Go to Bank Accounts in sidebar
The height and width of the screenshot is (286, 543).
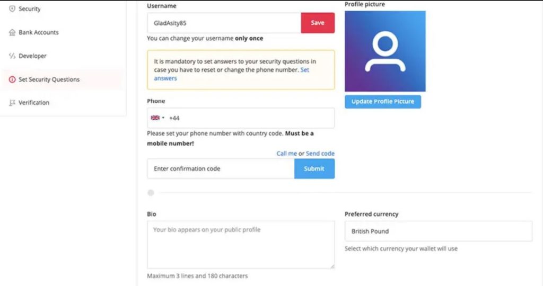tap(38, 32)
